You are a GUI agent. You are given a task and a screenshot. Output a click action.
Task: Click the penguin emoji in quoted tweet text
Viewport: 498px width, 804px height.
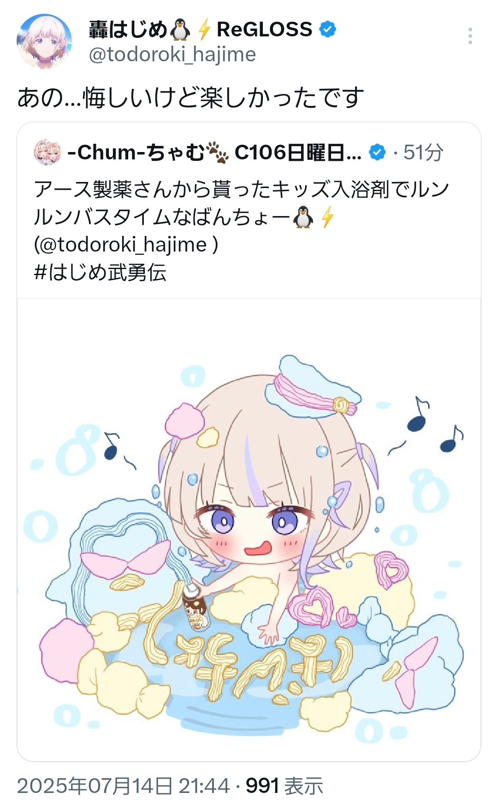pyautogui.click(x=303, y=217)
